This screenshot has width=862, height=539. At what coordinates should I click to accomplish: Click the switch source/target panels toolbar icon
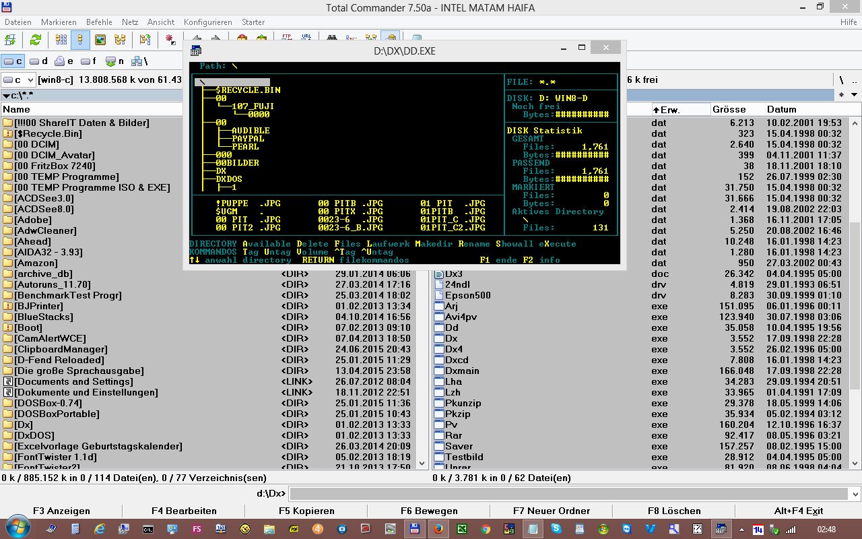(x=11, y=40)
